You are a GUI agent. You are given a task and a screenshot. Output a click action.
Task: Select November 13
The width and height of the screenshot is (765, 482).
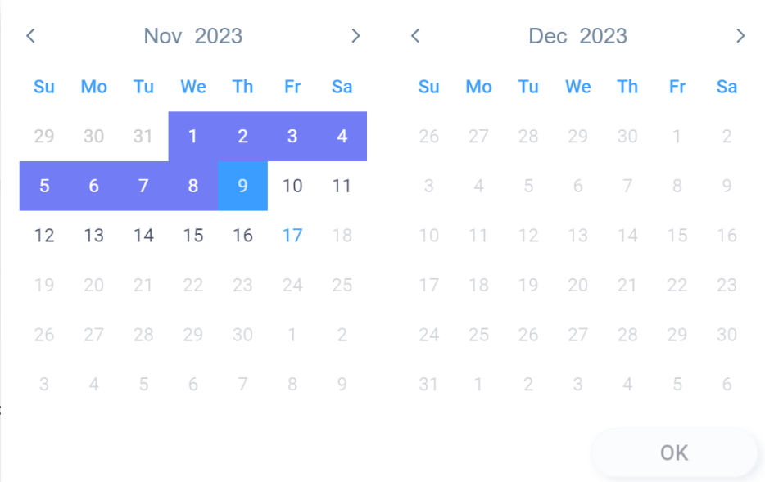point(93,236)
